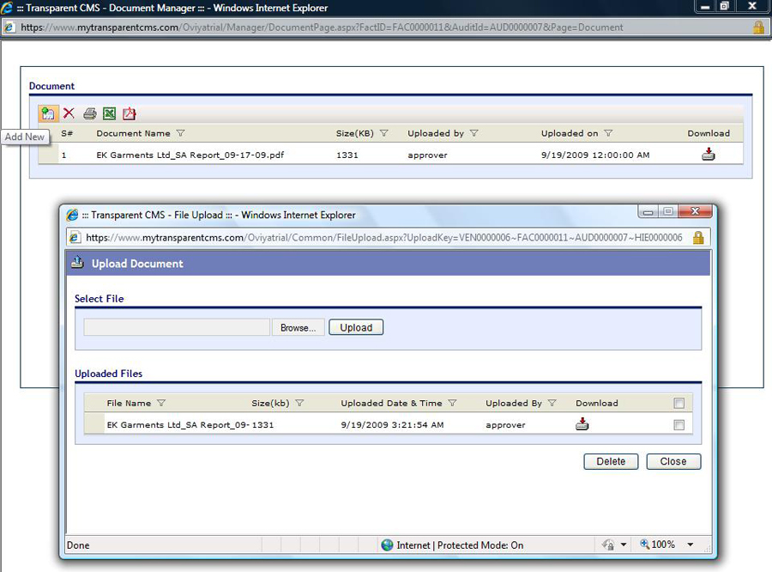This screenshot has height=572, width=772.
Task: Tick the checkbox for EK Garments file row
Action: (x=679, y=424)
